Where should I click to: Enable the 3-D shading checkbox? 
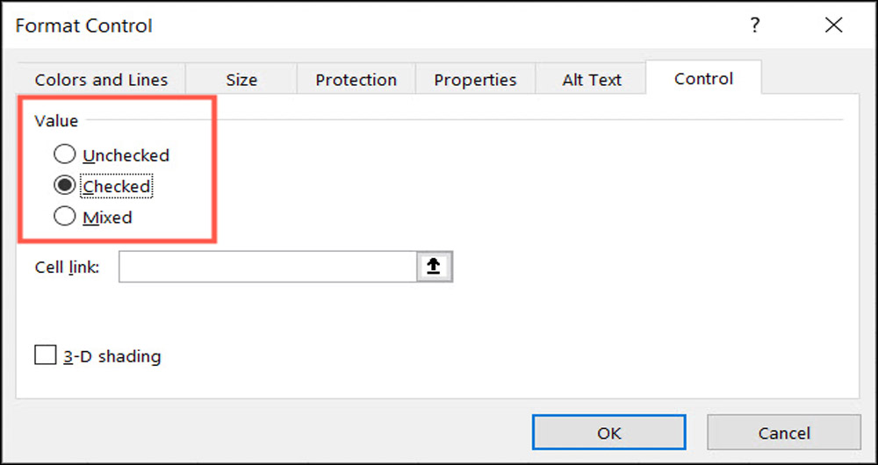tap(45, 355)
